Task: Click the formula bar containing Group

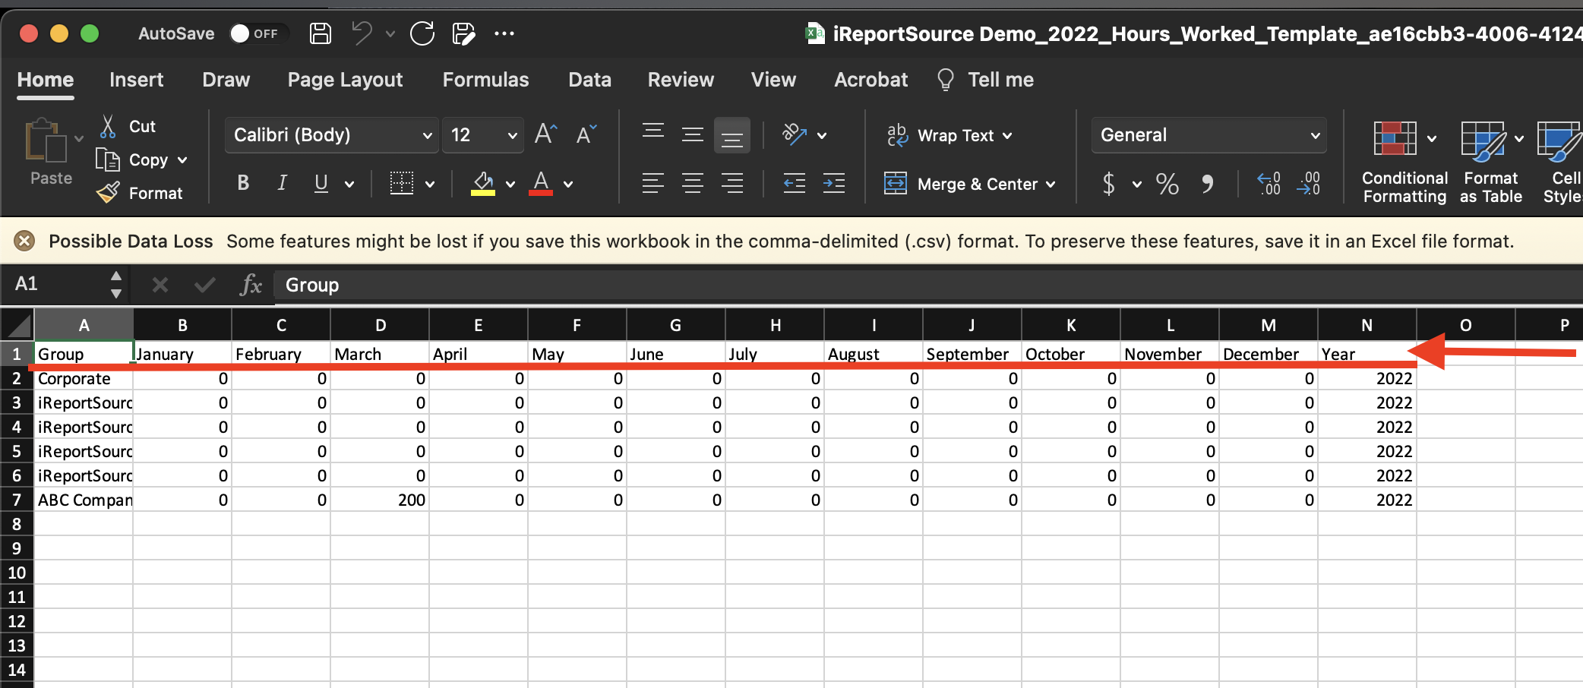Action: pyautogui.click(x=928, y=285)
